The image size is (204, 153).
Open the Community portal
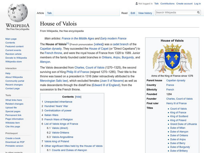click(15, 81)
